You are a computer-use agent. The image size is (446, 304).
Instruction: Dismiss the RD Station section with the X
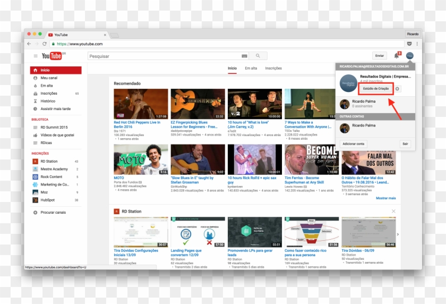point(393,211)
